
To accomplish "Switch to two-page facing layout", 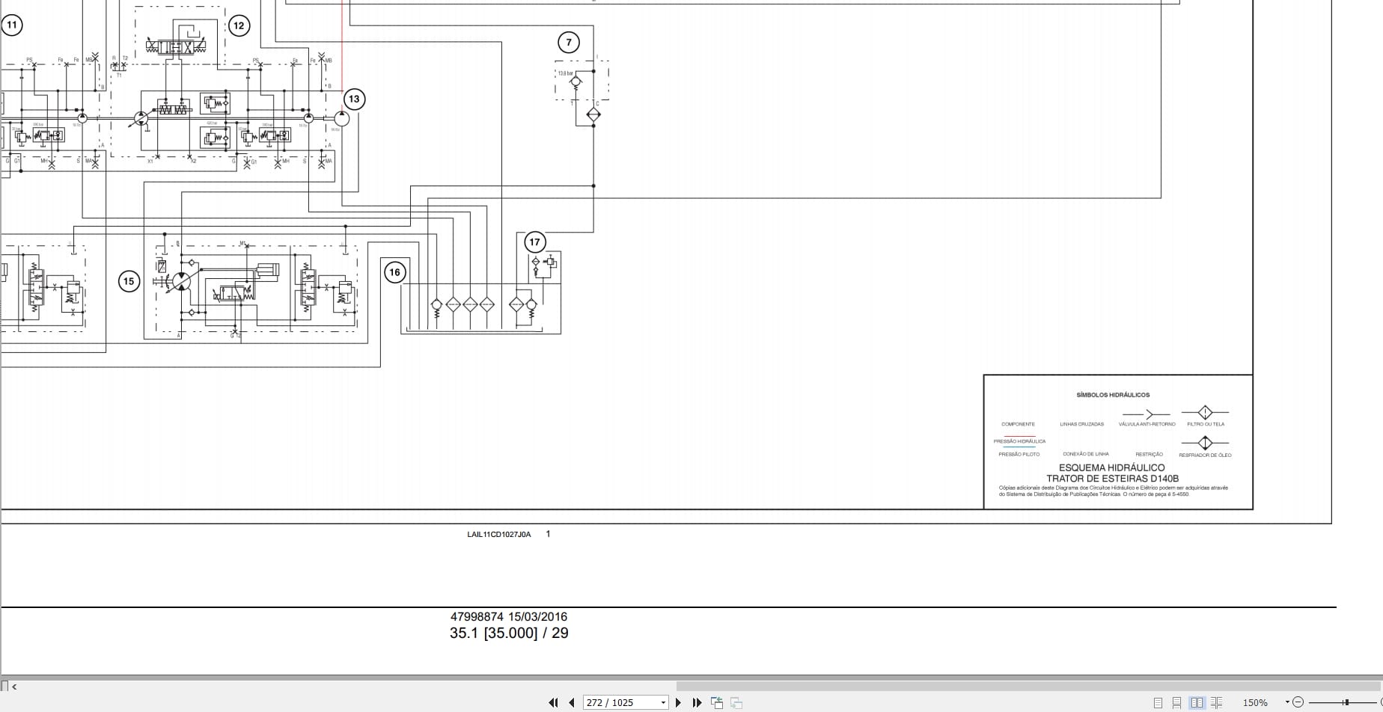I will click(1197, 702).
